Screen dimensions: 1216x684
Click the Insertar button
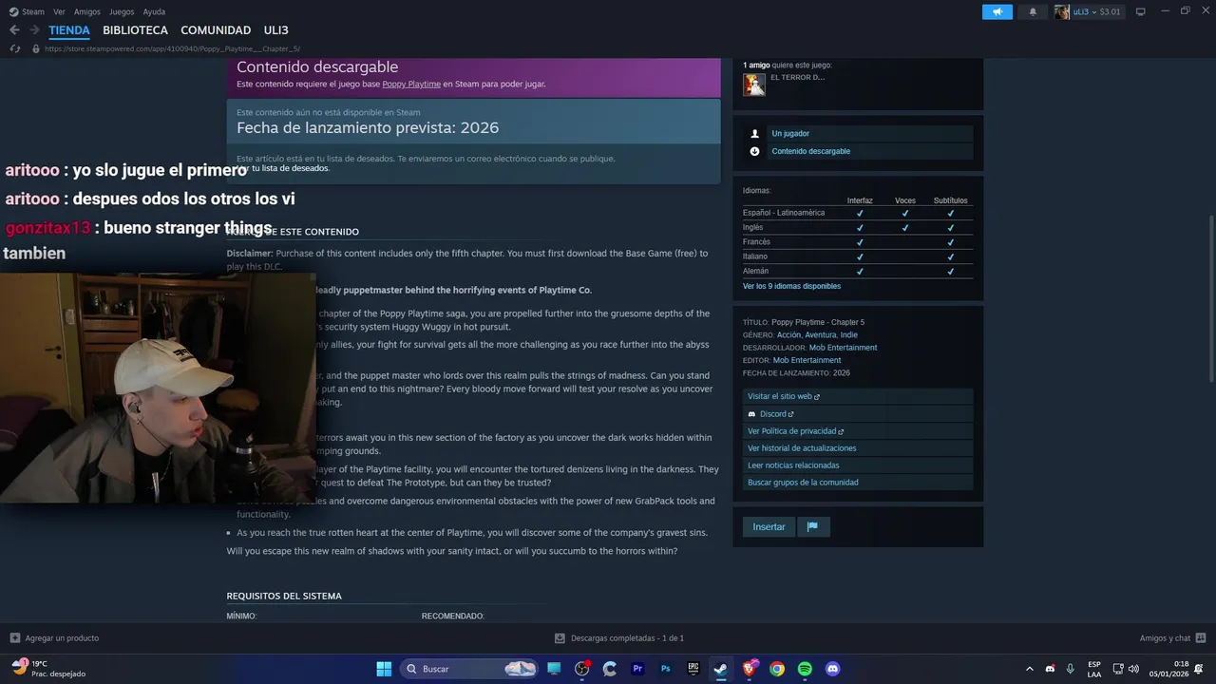point(769,526)
